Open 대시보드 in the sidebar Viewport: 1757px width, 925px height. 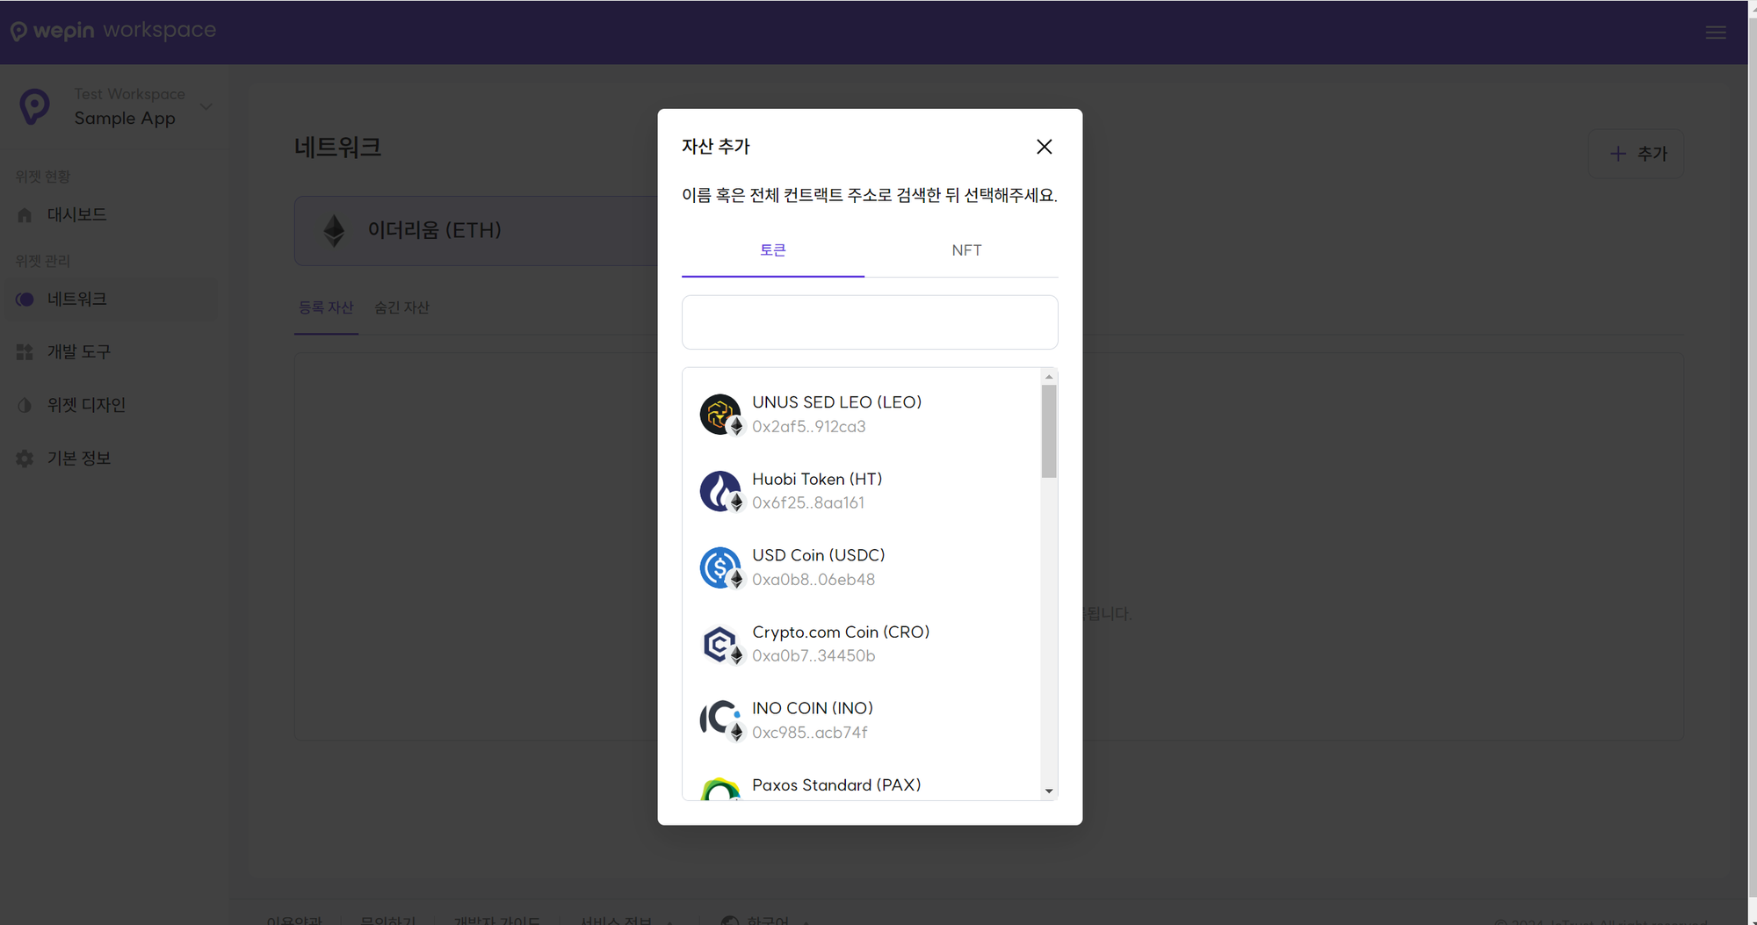(x=76, y=215)
